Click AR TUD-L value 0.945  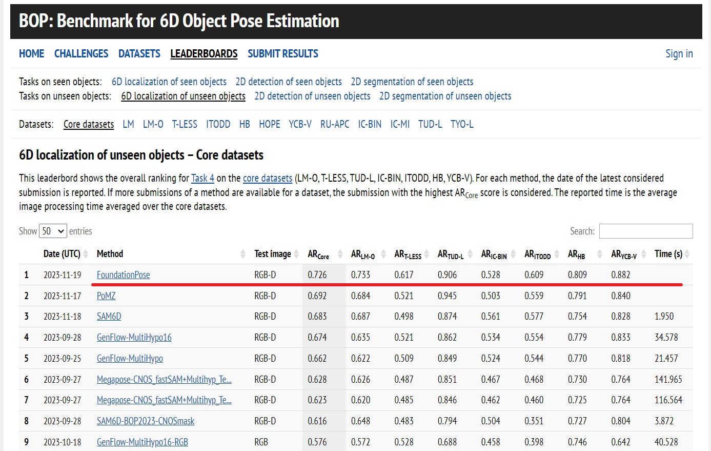click(x=448, y=296)
